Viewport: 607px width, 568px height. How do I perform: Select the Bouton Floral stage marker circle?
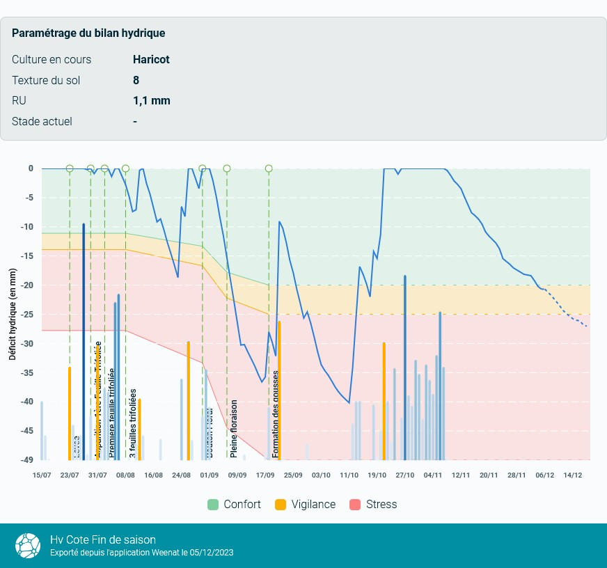(203, 168)
